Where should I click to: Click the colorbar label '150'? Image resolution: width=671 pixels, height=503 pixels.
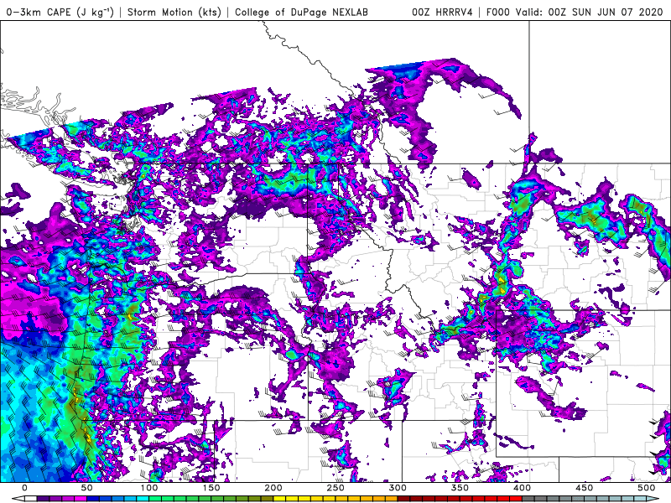tap(211, 488)
